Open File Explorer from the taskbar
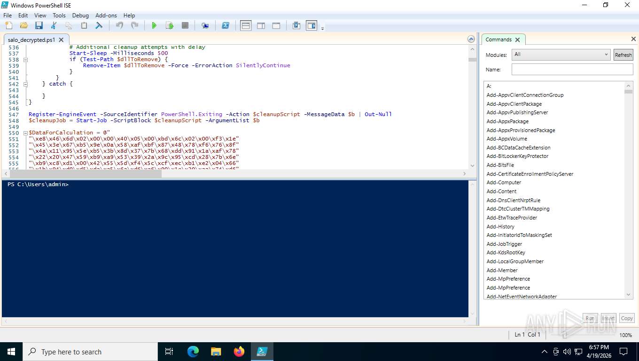 pyautogui.click(x=216, y=352)
